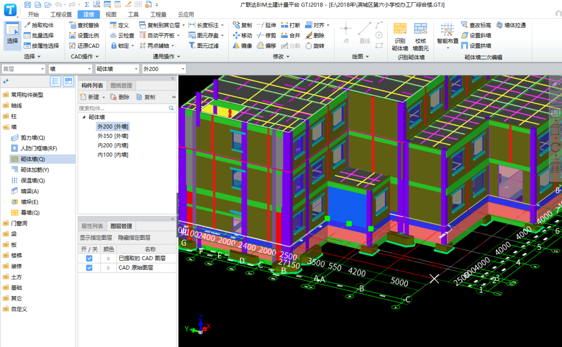Switch to the 视图 ribbon tab
The width and height of the screenshot is (562, 347).
(x=111, y=14)
